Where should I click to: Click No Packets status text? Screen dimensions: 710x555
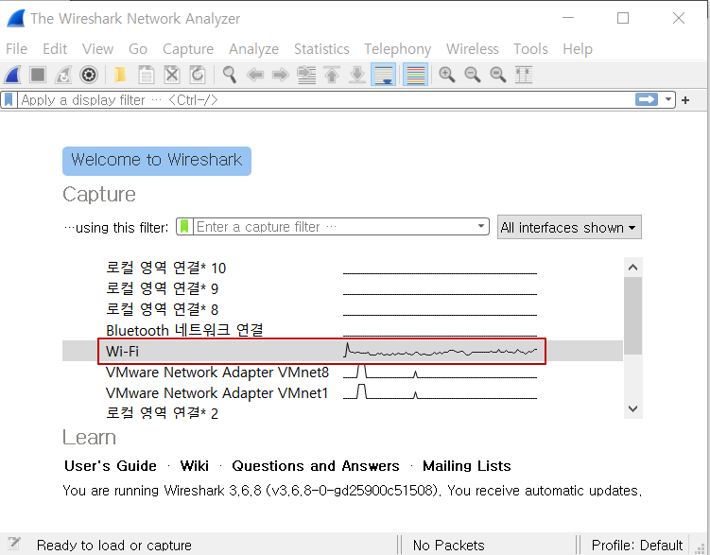pos(448,545)
